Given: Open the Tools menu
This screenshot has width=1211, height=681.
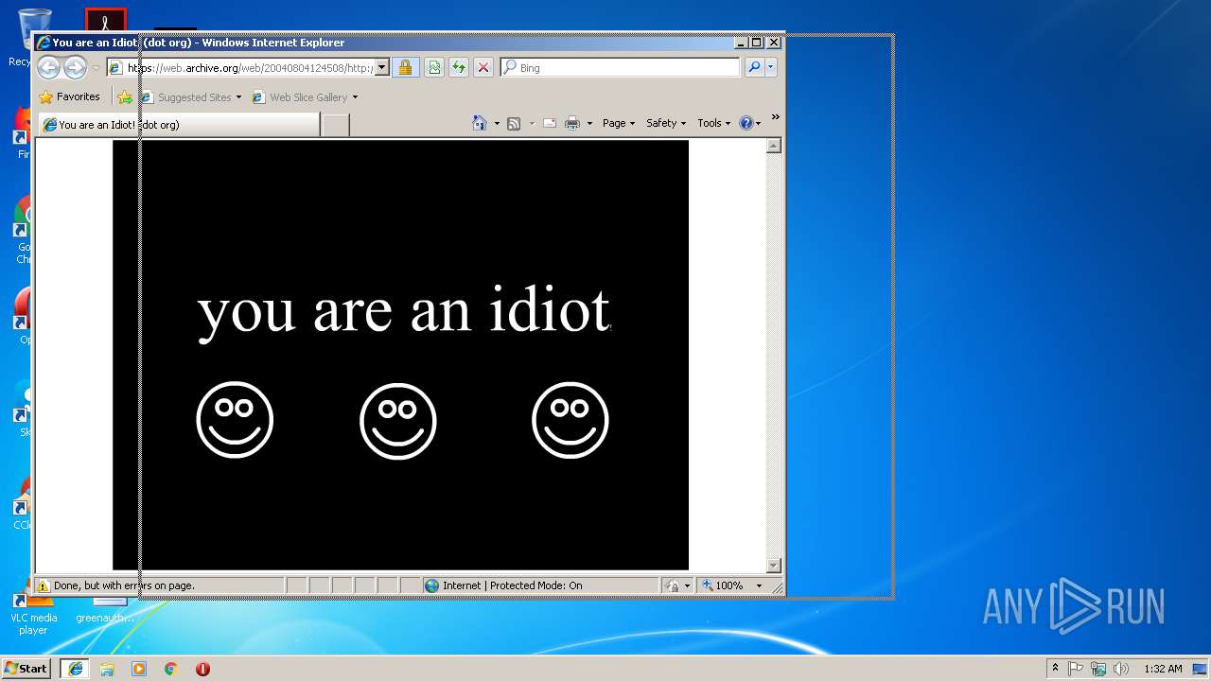Looking at the screenshot, I should (x=714, y=123).
